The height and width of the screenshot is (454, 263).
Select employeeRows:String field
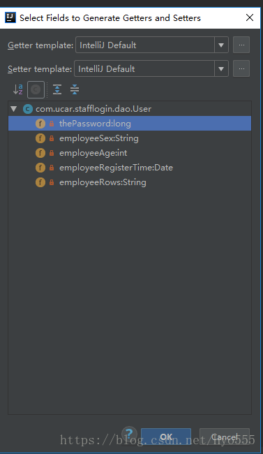point(130,182)
